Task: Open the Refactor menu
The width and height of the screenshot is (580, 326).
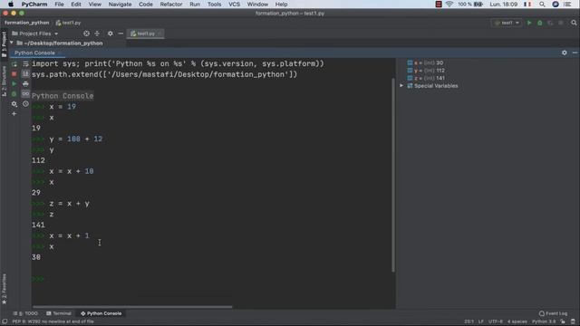Action: (x=171, y=5)
